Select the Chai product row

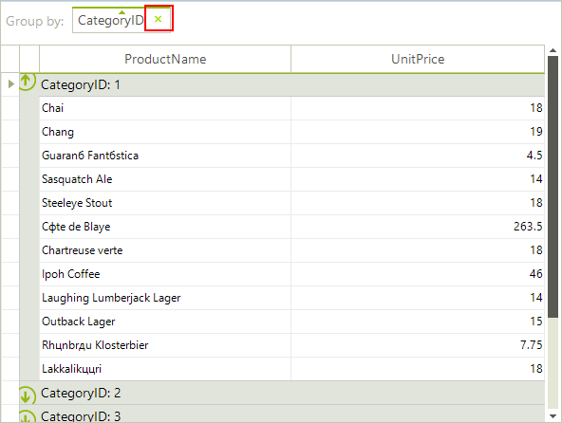click(x=291, y=108)
